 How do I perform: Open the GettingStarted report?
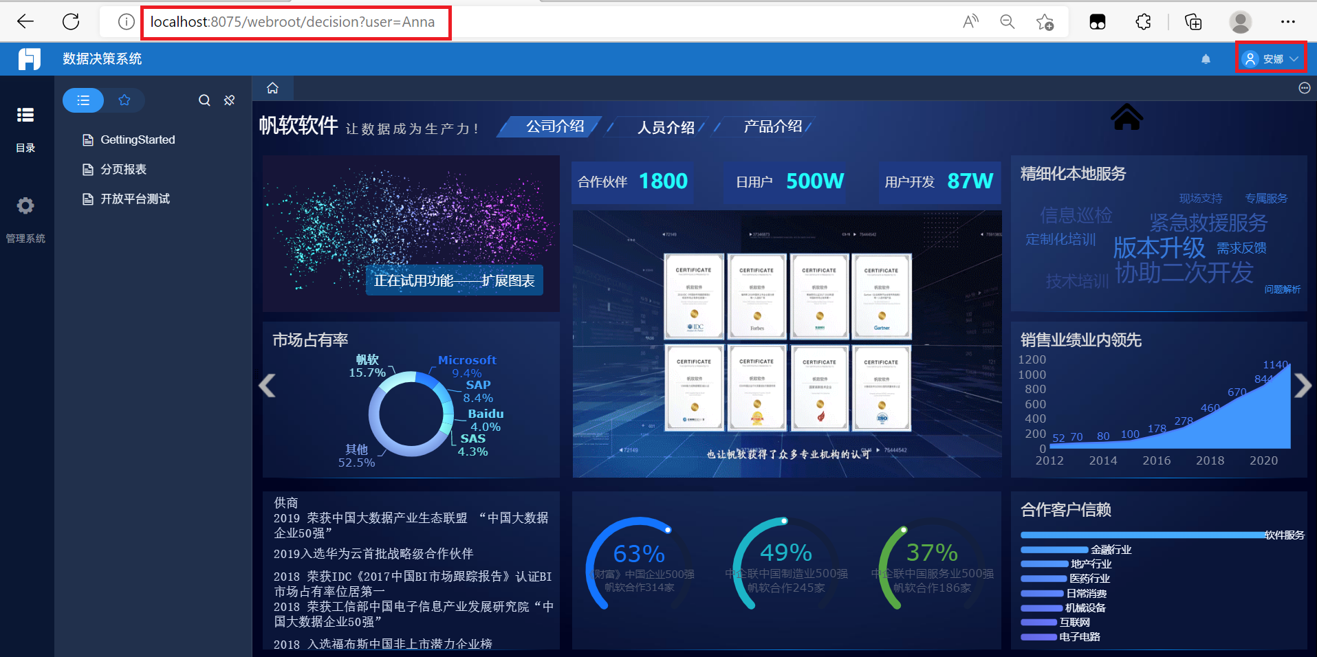click(129, 140)
